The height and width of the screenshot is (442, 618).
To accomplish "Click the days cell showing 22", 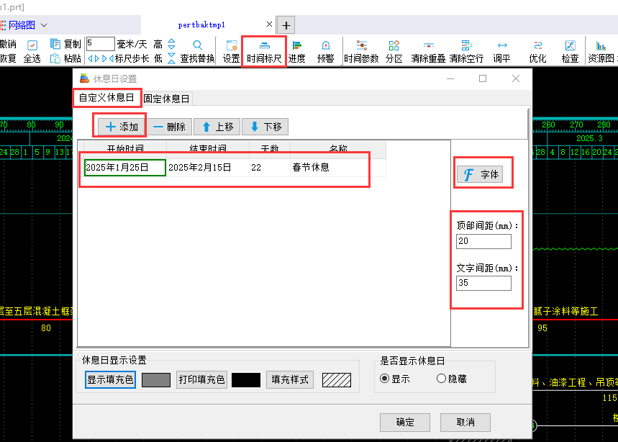I will pyautogui.click(x=270, y=168).
